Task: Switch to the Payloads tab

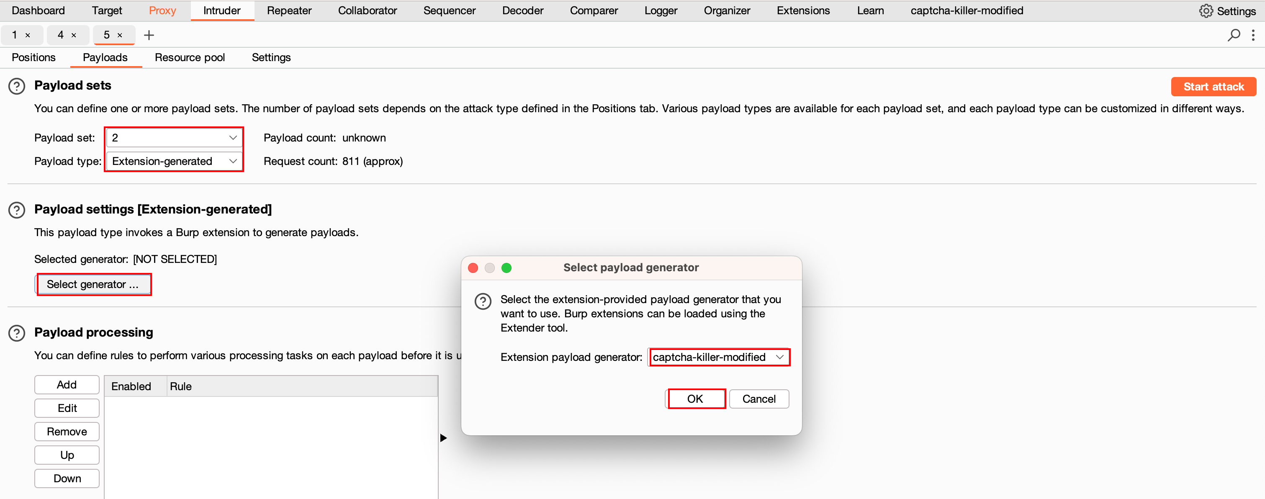Action: [x=105, y=57]
